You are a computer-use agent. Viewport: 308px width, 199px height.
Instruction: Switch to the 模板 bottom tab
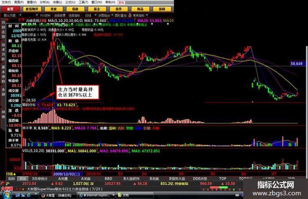pos(23,179)
